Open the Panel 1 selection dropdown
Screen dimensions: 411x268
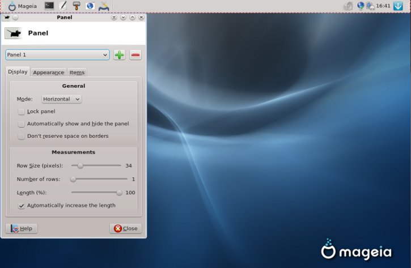57,55
